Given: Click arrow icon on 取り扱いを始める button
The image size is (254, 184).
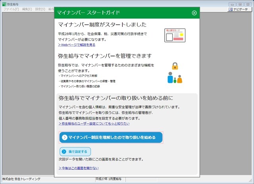Looking at the screenshot, I should point(65,137).
